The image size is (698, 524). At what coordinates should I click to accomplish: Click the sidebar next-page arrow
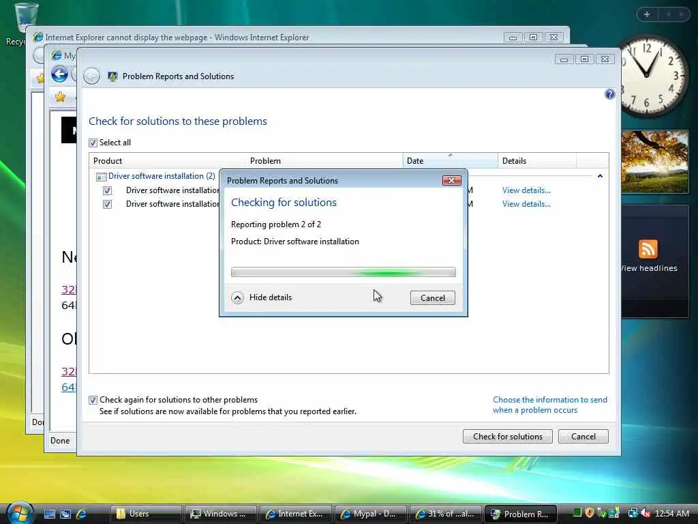(681, 14)
